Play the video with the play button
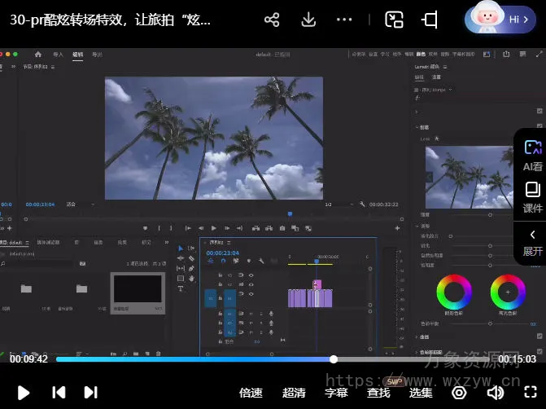Screen dimensions: 546x409 tap(24, 392)
